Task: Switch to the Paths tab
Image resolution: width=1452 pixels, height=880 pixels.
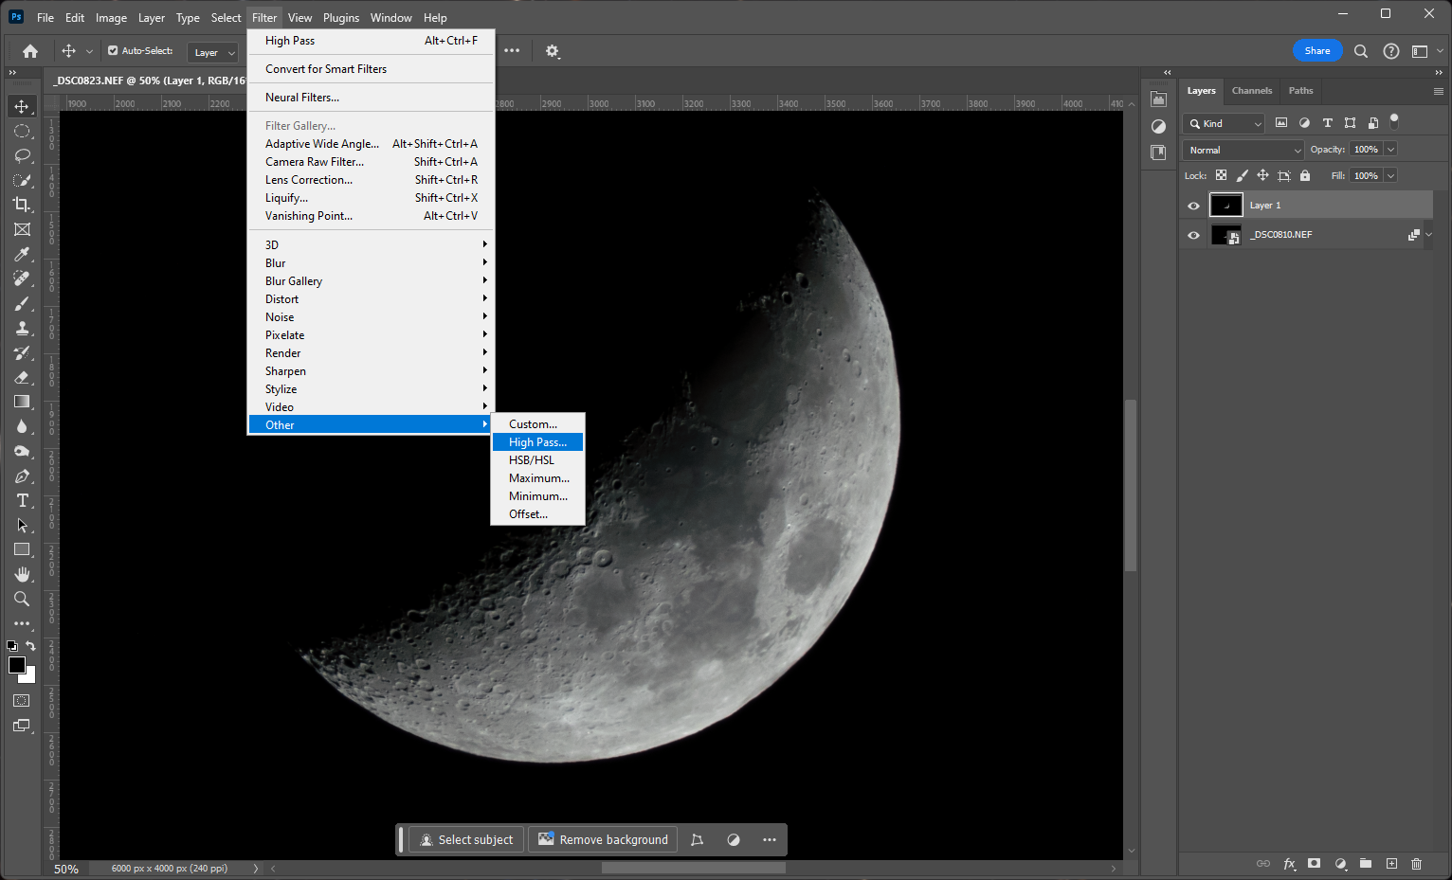Action: [1300, 91]
